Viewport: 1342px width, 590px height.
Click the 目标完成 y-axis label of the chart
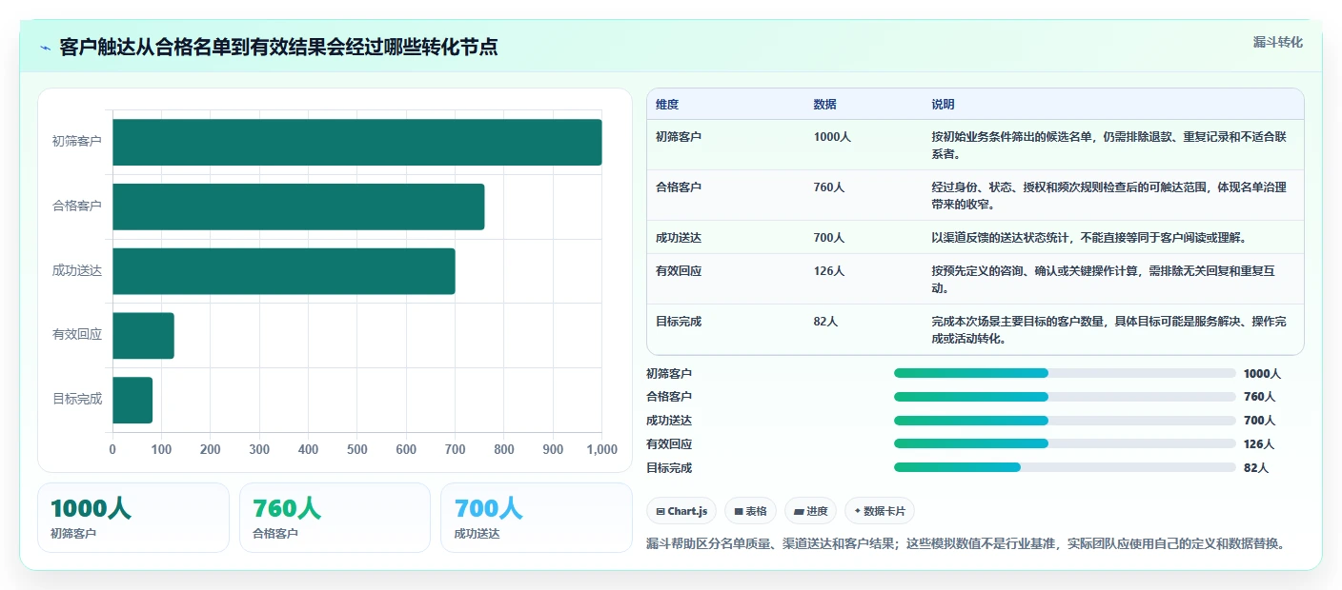point(77,400)
